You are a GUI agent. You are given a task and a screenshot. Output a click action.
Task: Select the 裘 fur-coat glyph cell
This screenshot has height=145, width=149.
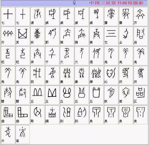pyautogui.click(x=126, y=95)
